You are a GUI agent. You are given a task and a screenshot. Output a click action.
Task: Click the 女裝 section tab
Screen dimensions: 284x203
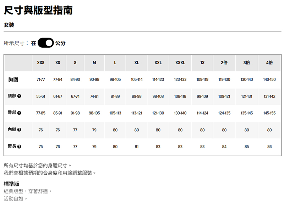9,25
